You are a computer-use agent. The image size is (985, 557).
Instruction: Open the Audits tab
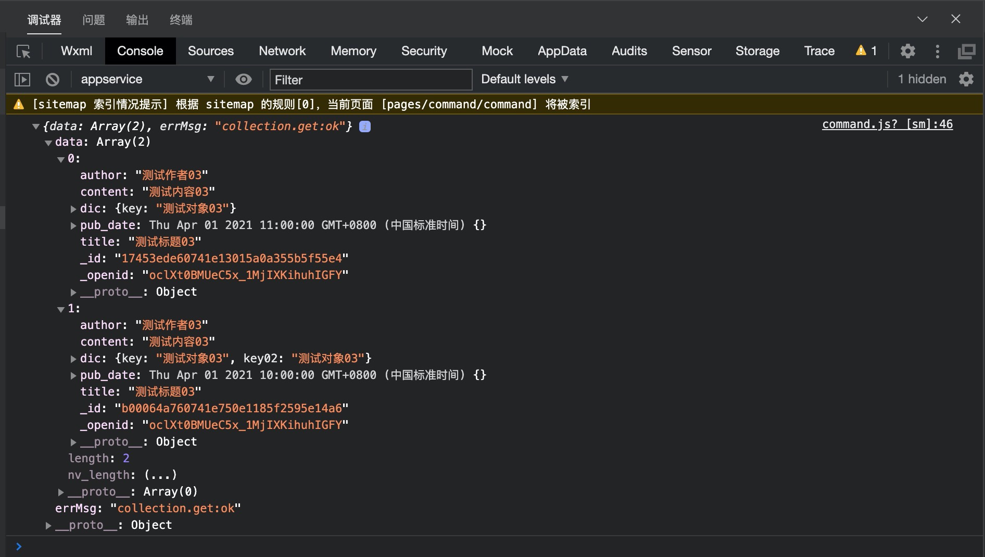coord(629,51)
